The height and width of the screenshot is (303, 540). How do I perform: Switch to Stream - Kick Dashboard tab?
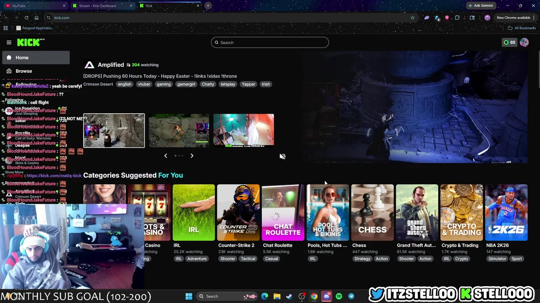[103, 6]
